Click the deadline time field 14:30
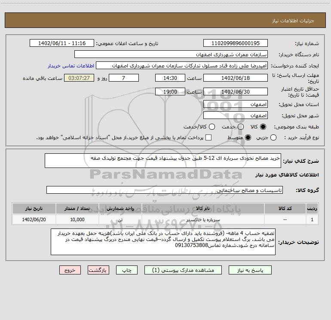Image resolution: width=331 pixels, height=320 pixels. (x=170, y=78)
